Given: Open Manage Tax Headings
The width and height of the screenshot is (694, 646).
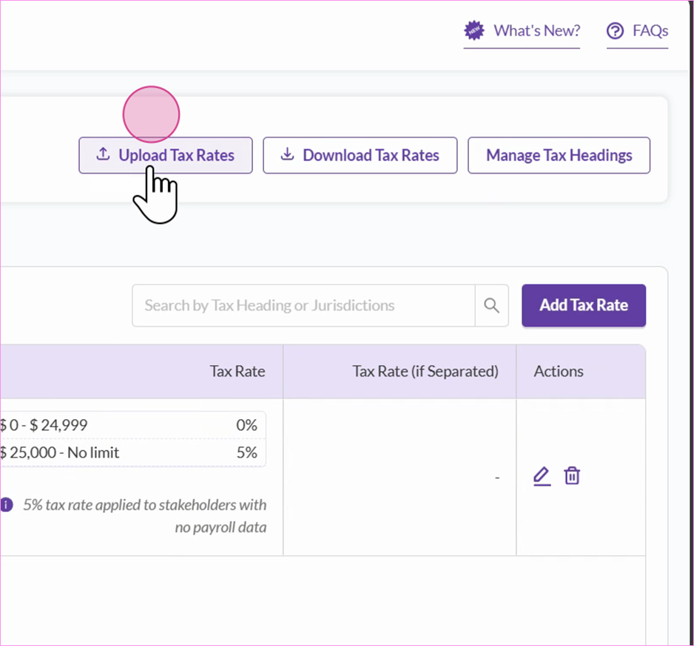Looking at the screenshot, I should [559, 155].
